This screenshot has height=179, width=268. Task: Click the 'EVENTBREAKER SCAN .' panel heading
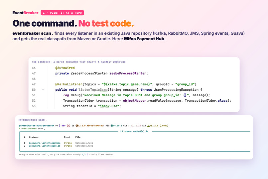pyautogui.click(x=33, y=120)
